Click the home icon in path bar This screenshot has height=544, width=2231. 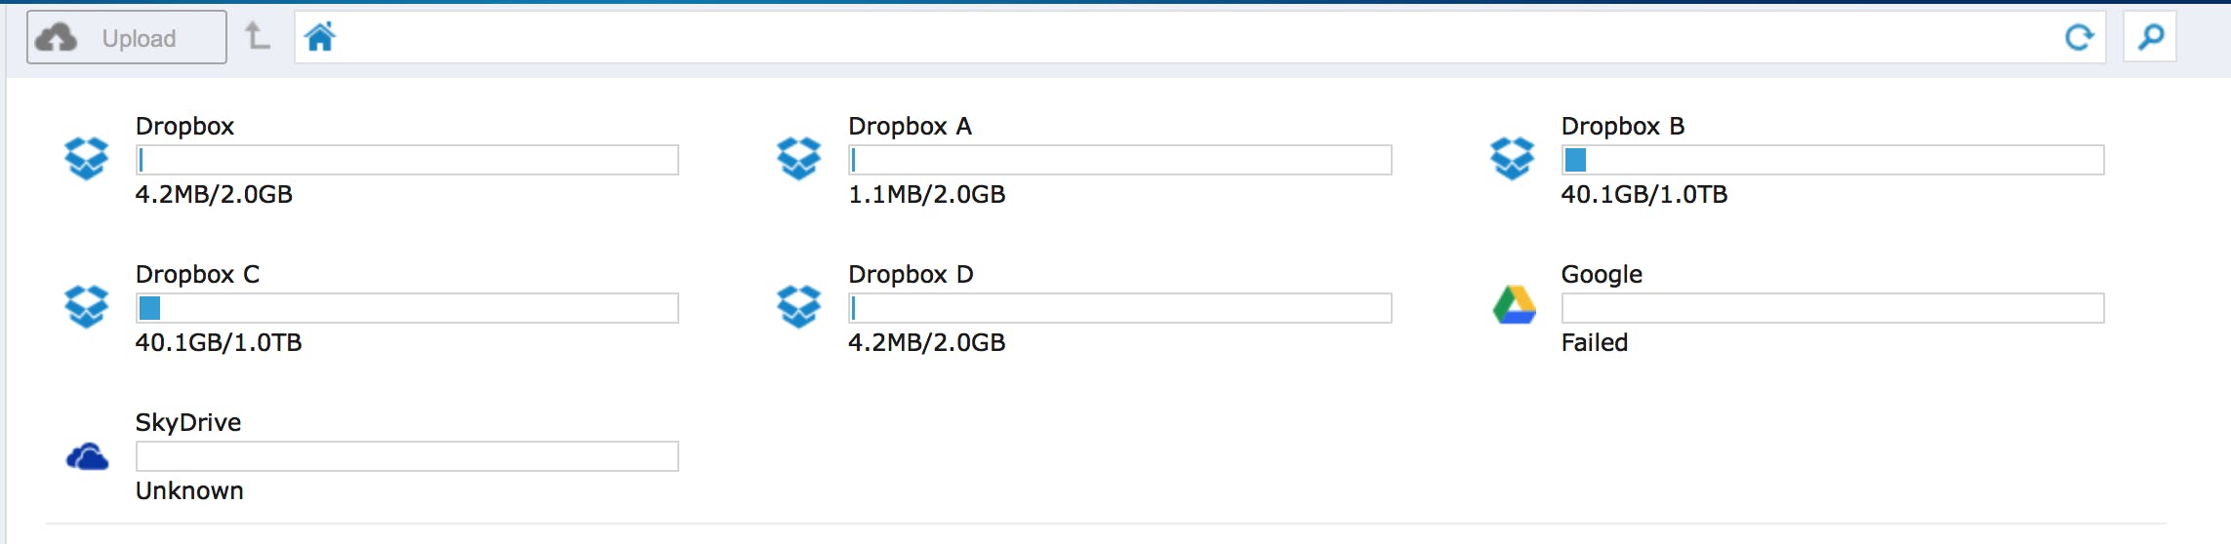319,38
